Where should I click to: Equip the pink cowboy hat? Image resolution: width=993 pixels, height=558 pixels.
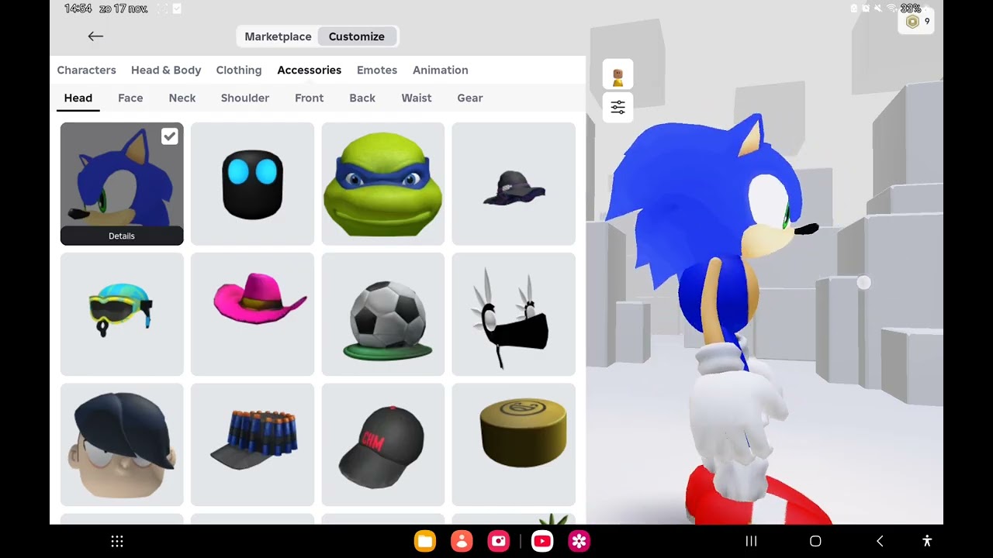pyautogui.click(x=253, y=314)
